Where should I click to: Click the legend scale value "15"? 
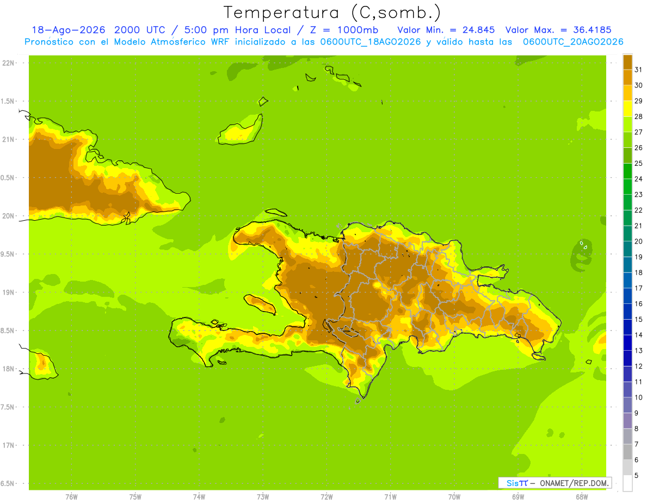[x=638, y=320]
